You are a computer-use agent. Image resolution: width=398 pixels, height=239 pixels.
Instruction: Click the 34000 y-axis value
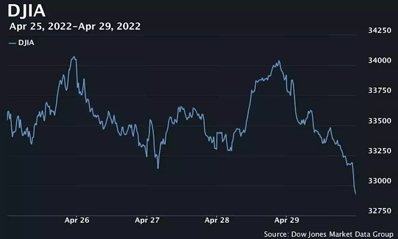(x=379, y=60)
